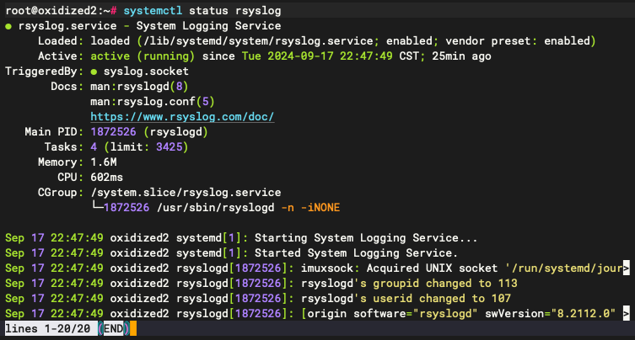Image resolution: width=635 pixels, height=340 pixels.
Task: Click the 'Main PID:' field label
Action: pos(54,132)
